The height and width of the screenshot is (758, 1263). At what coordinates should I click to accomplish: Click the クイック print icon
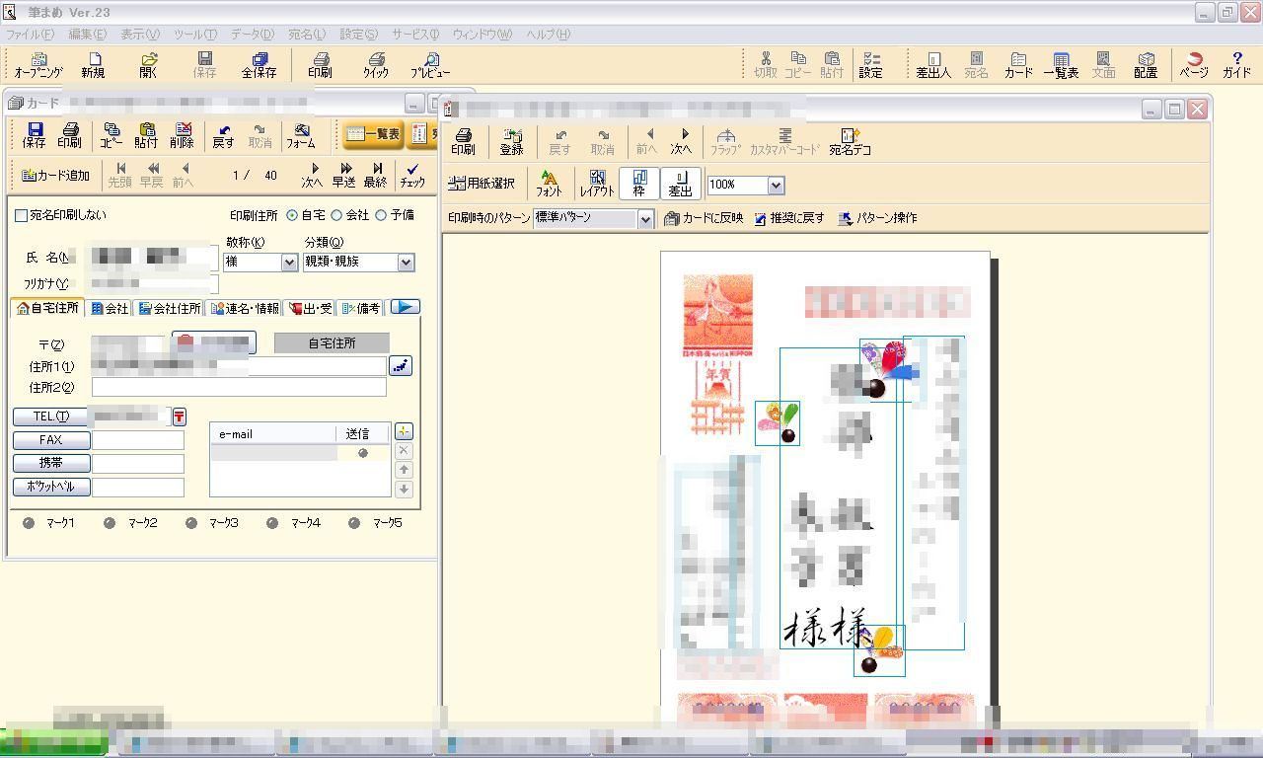point(376,65)
